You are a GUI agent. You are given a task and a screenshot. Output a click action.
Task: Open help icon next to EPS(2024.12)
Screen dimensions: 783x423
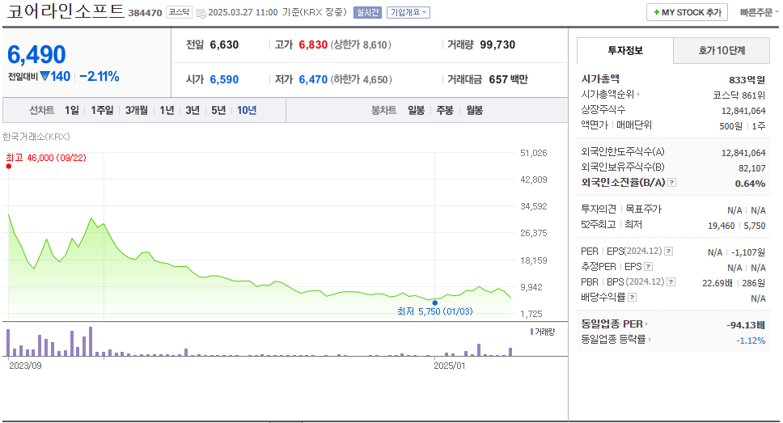point(669,252)
